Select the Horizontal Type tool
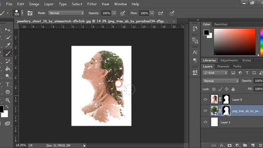Viewport: 263px width, 148px height. coord(8,84)
